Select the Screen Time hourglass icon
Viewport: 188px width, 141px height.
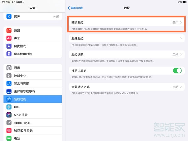click(x=9, y=54)
